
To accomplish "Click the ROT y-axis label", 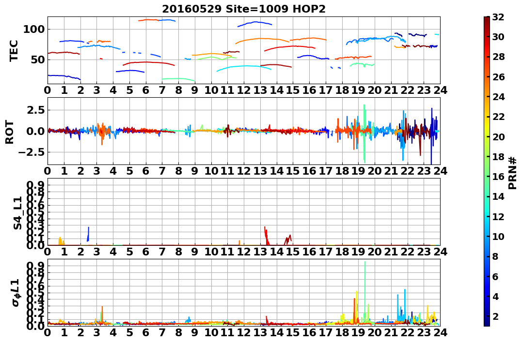I will (x=10, y=132).
